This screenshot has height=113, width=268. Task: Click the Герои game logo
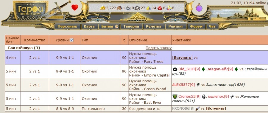30,10
